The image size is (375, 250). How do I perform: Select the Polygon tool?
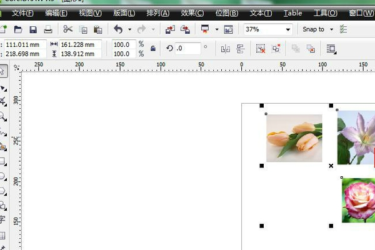[3, 191]
